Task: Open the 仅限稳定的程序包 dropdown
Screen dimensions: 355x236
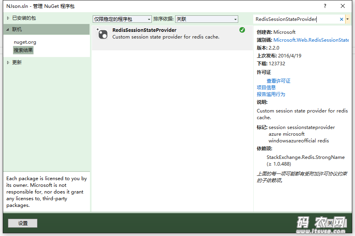Action: pyautogui.click(x=122, y=19)
